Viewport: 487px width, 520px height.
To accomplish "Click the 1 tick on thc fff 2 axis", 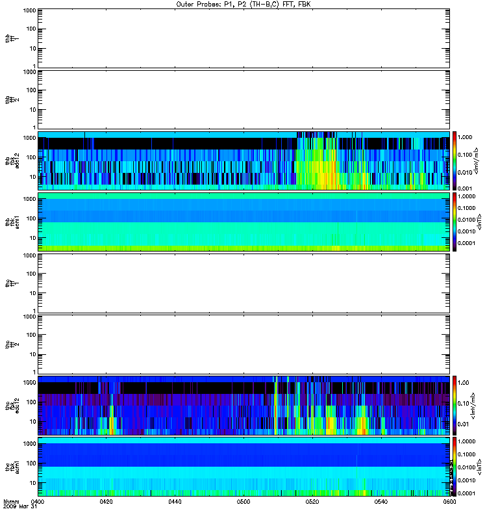I will [x=34, y=372].
